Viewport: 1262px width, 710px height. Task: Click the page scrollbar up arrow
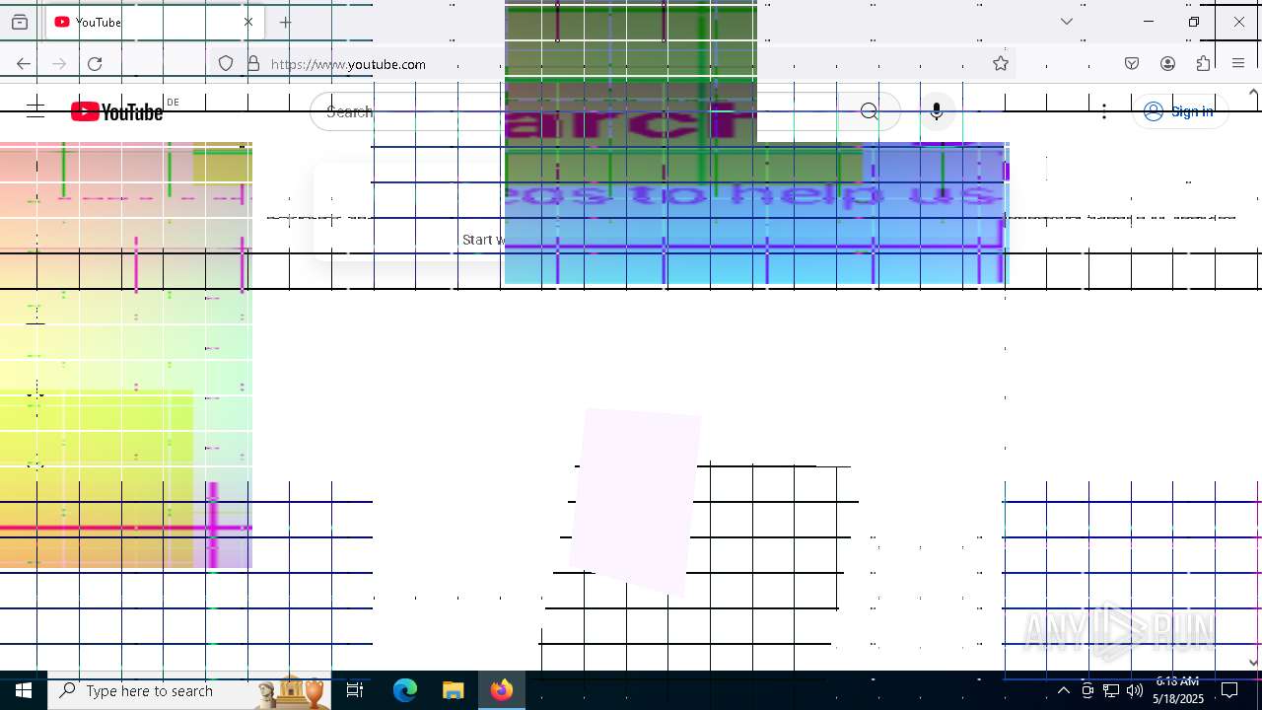[1253, 93]
